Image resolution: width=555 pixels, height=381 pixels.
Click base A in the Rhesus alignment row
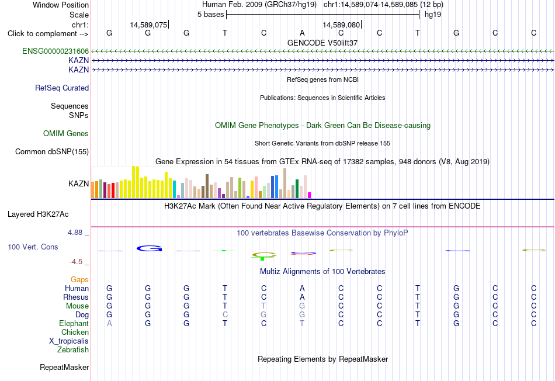click(302, 297)
